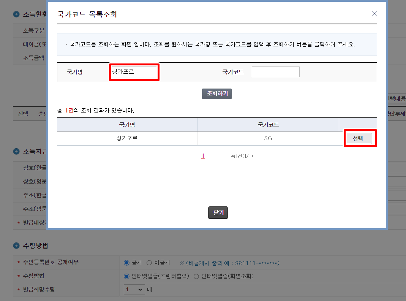Click the 조회하기 search button

(x=216, y=93)
